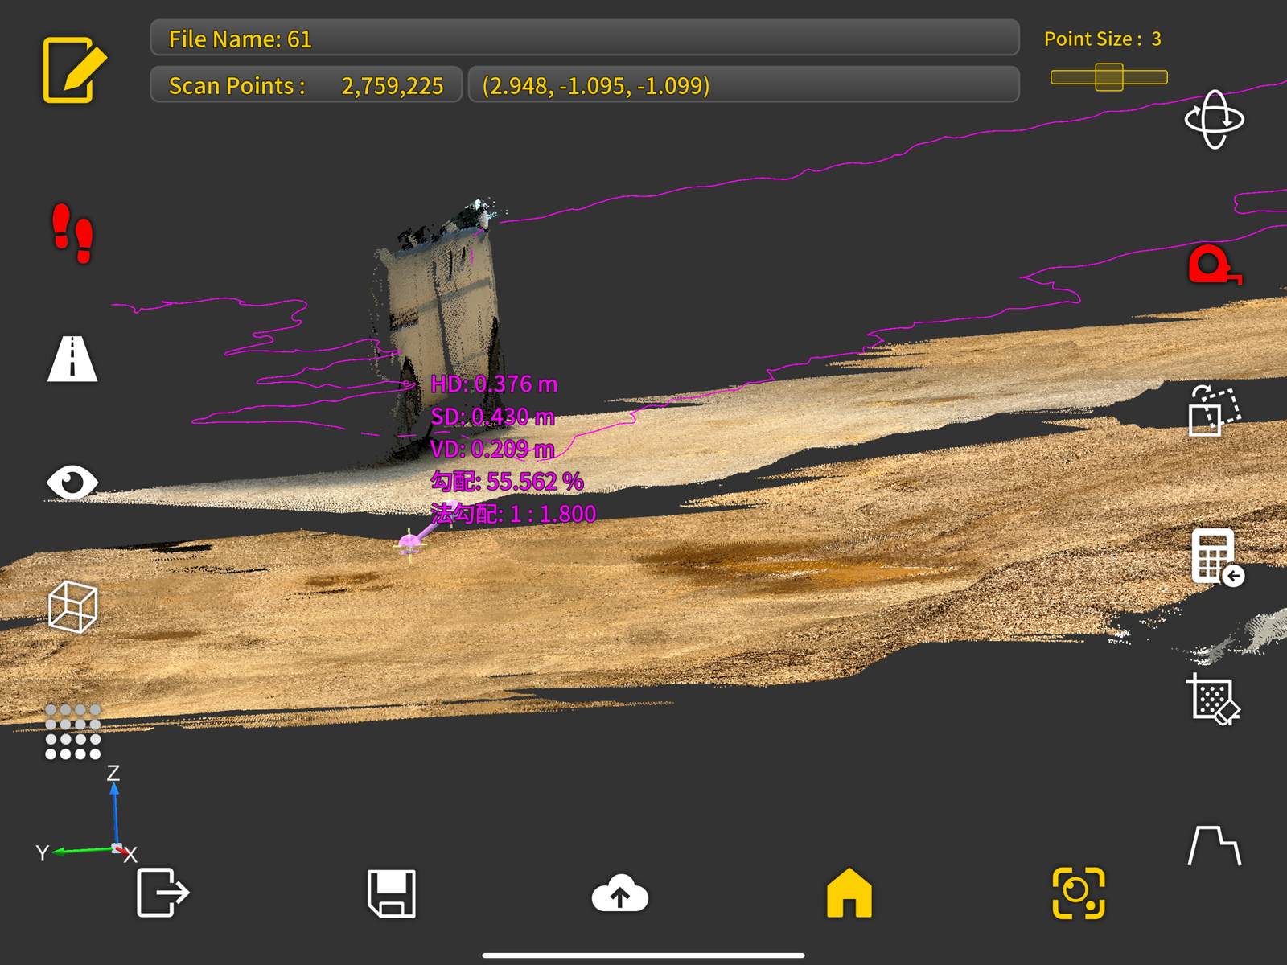1287x965 pixels.
Task: Toggle the red tape measure tool
Action: [1215, 265]
